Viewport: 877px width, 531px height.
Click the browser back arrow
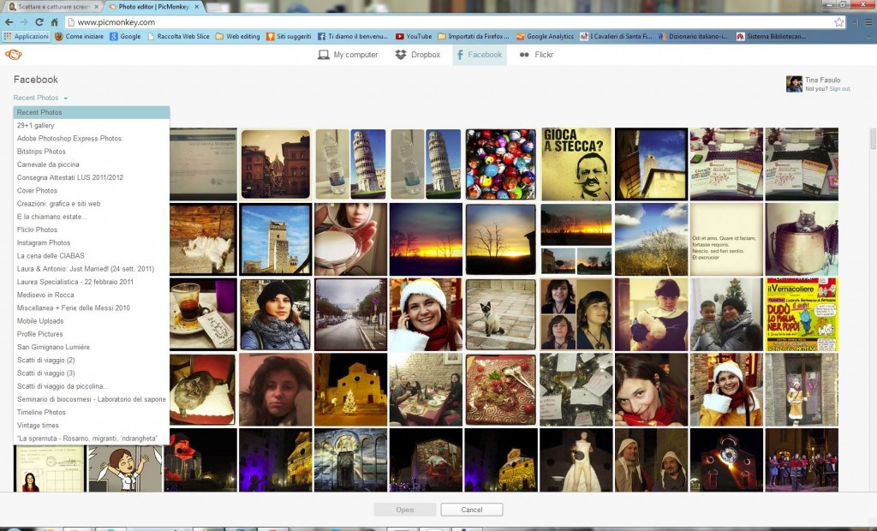pos(9,21)
